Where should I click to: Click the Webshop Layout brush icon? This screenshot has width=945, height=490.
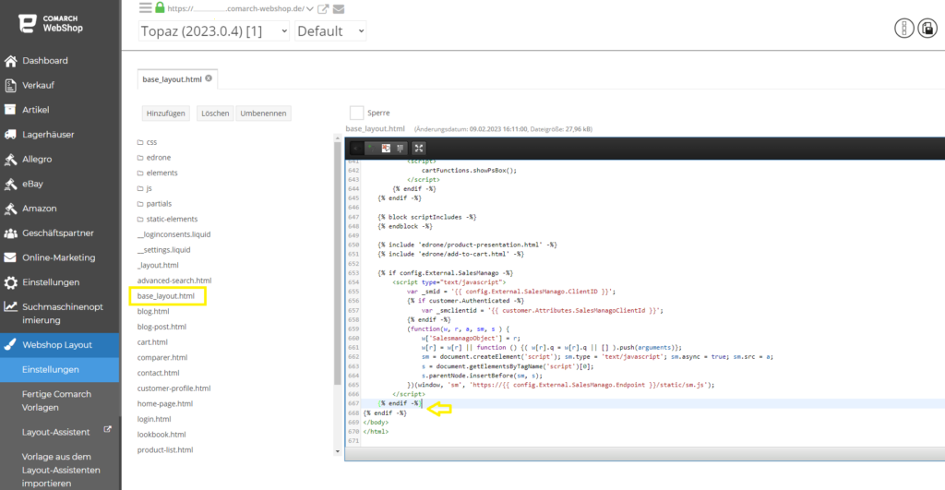point(10,345)
